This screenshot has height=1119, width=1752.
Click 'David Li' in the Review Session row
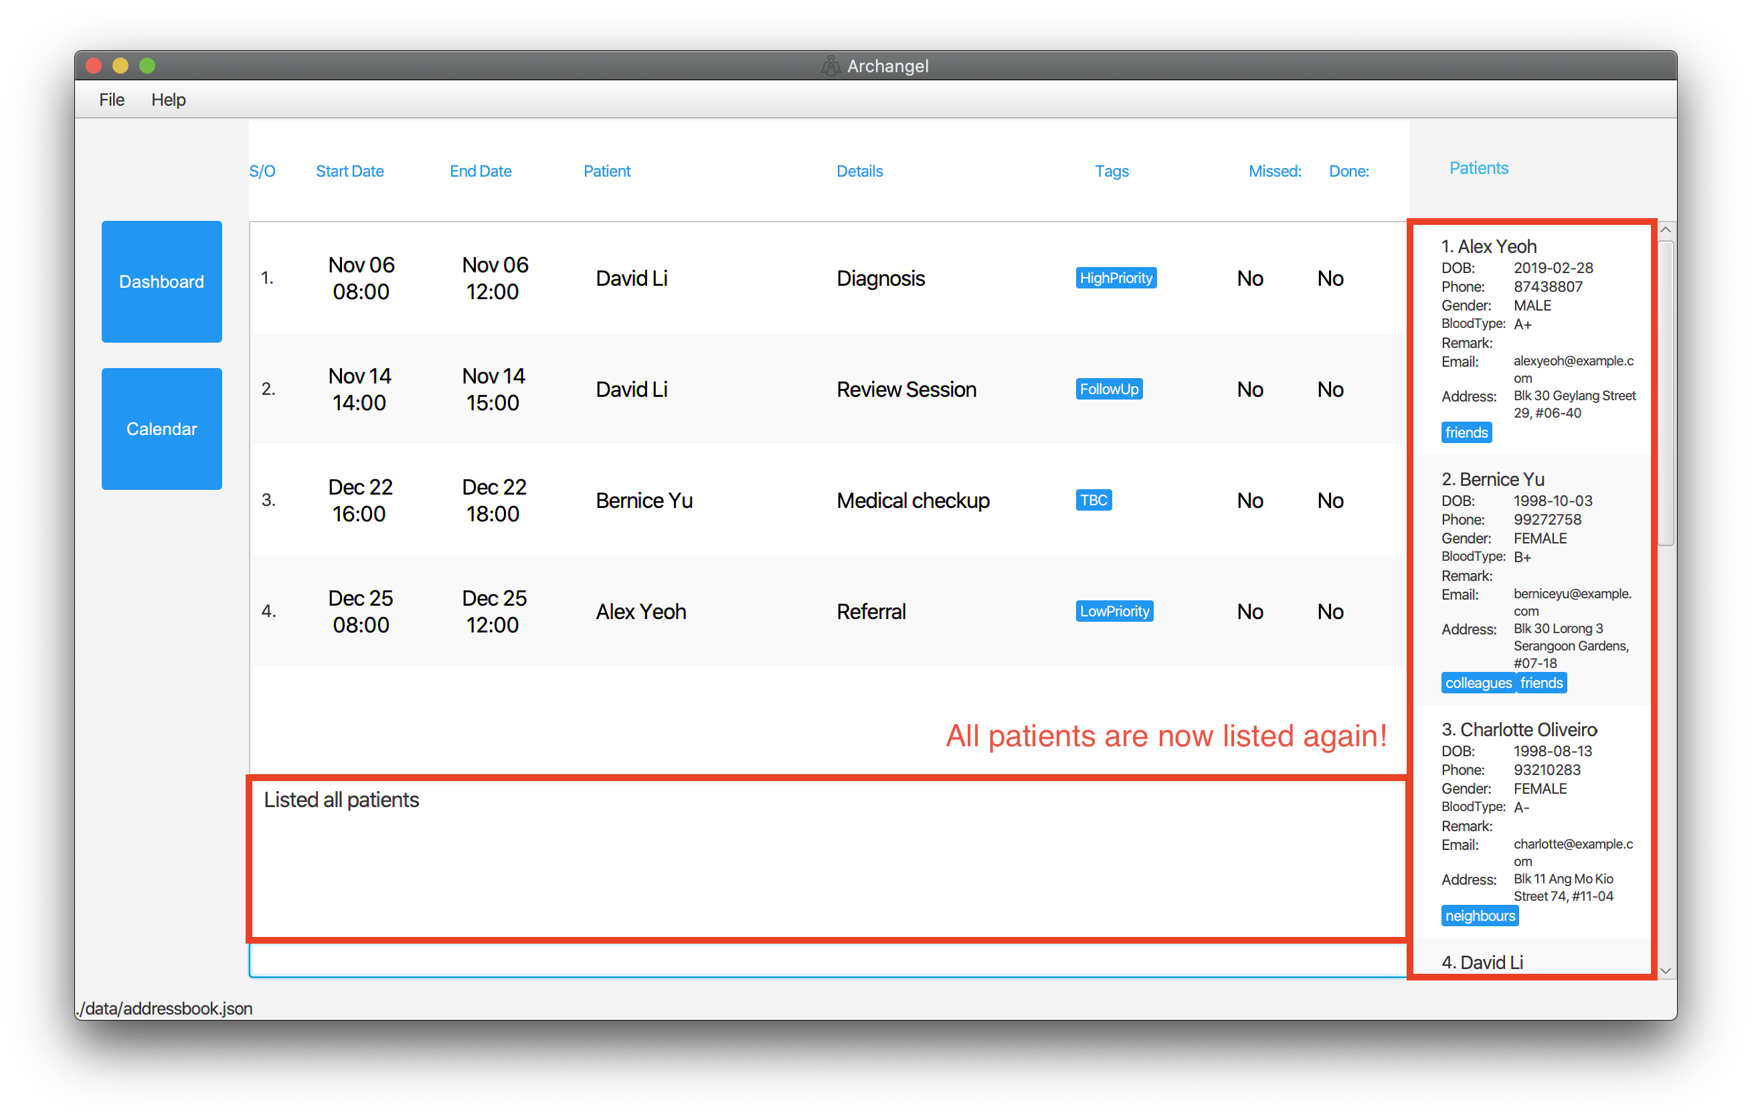tap(631, 390)
